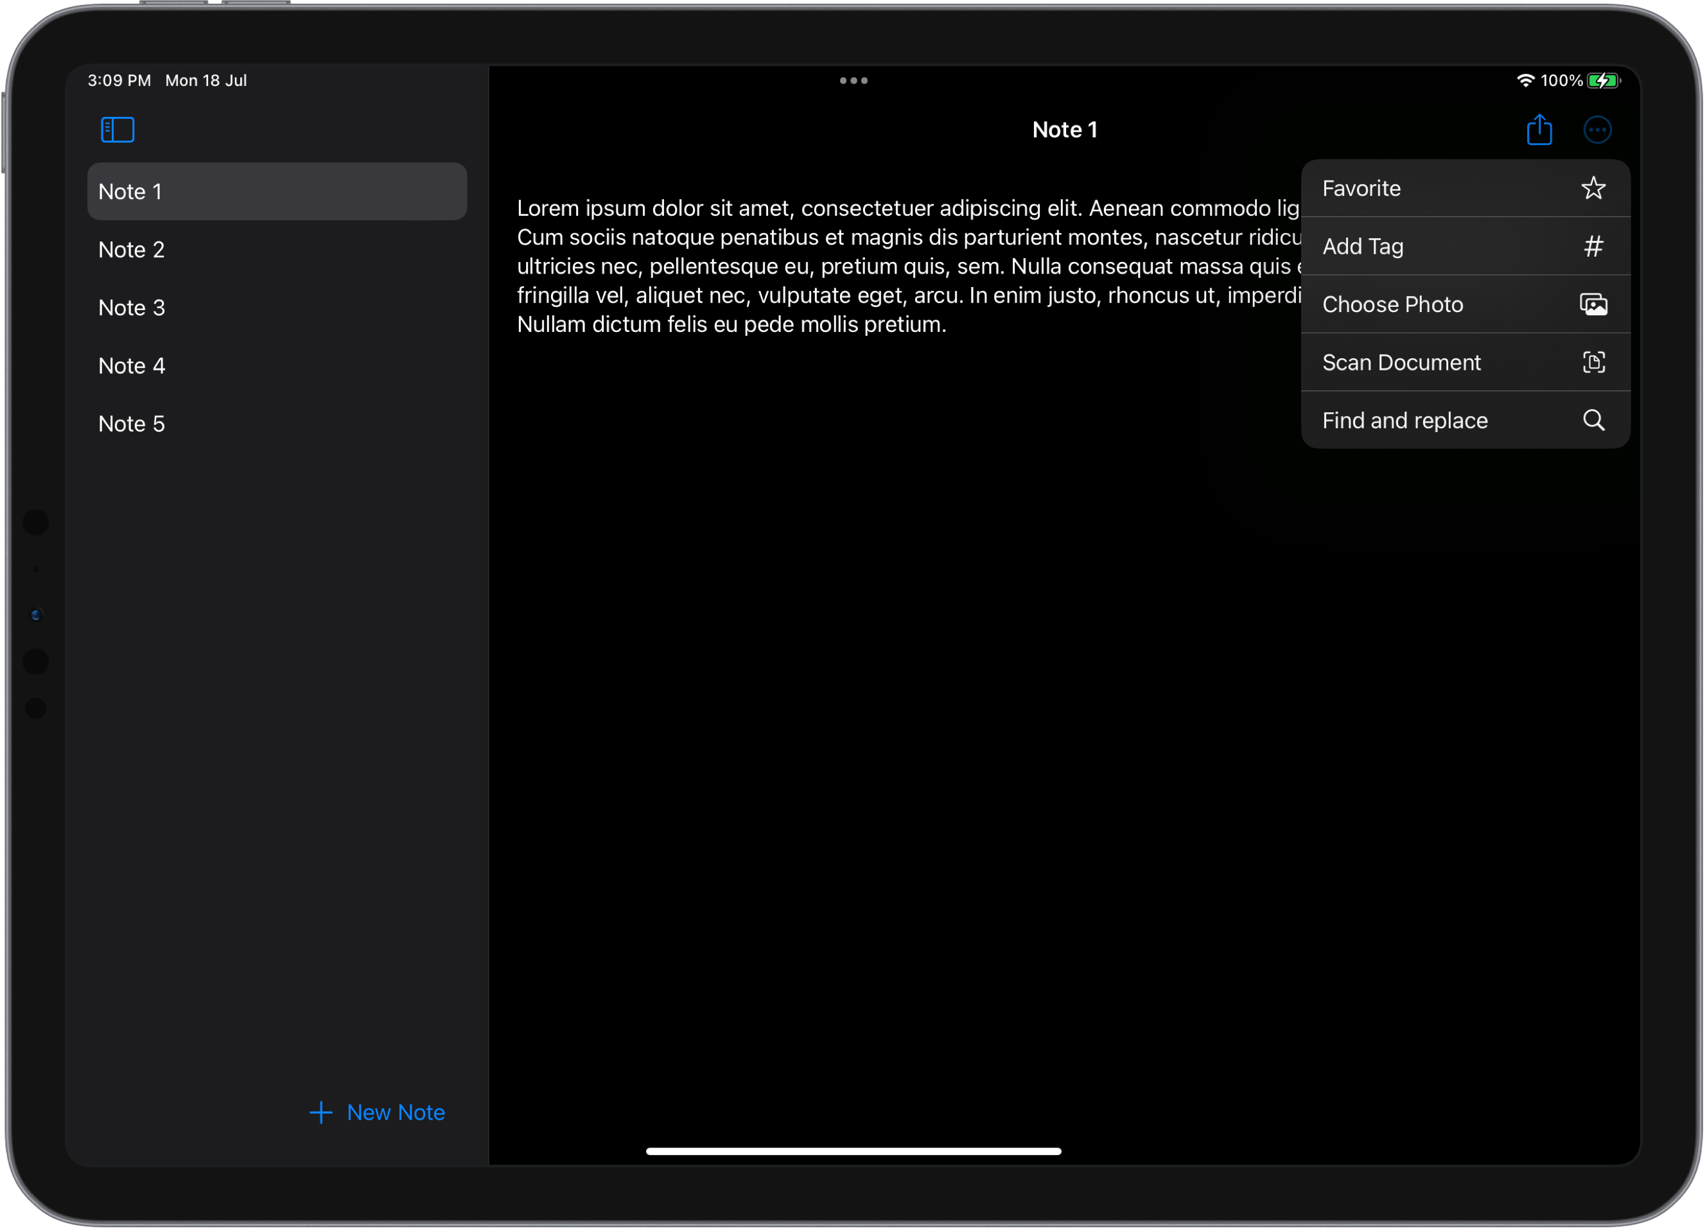Tap the home indicator bar
The height and width of the screenshot is (1229, 1707).
tap(853, 1150)
